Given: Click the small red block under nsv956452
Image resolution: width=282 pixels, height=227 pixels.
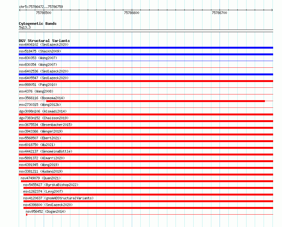Looking at the screenshot, I should [27, 215].
